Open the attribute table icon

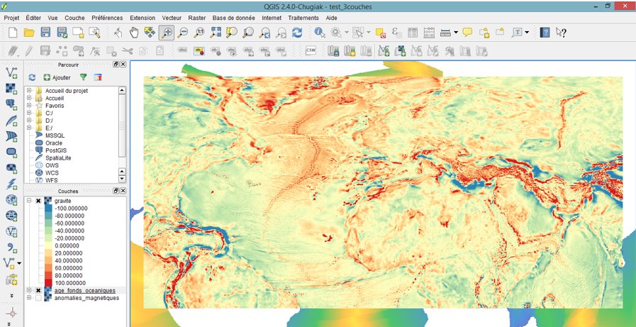(x=413, y=33)
